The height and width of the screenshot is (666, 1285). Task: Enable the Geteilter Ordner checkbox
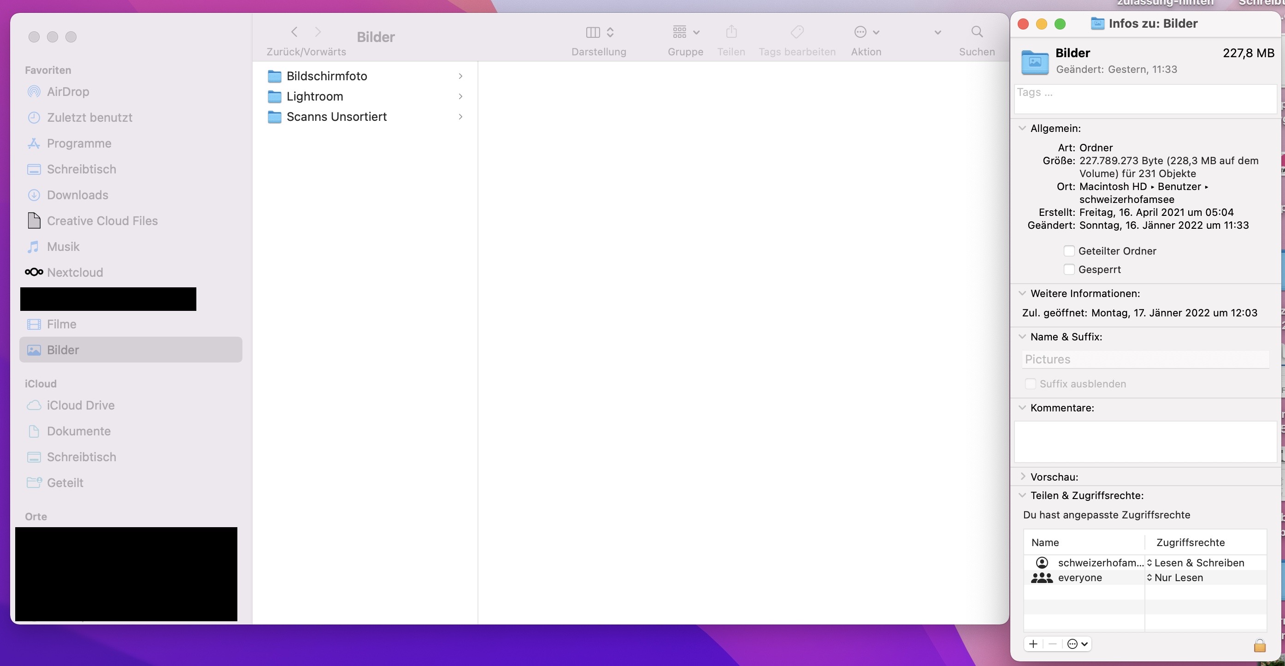coord(1068,251)
